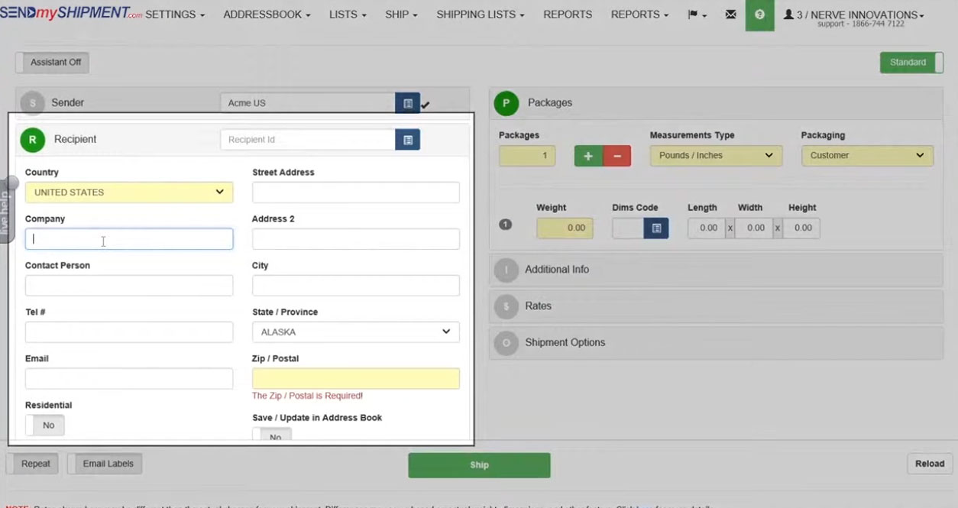
Task: Open the Measurements Type dropdown
Action: click(x=715, y=156)
